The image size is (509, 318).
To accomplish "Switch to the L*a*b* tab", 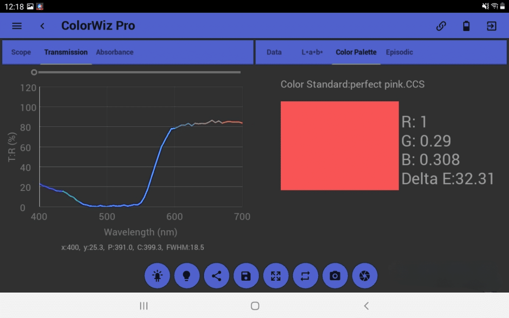I will [x=312, y=52].
